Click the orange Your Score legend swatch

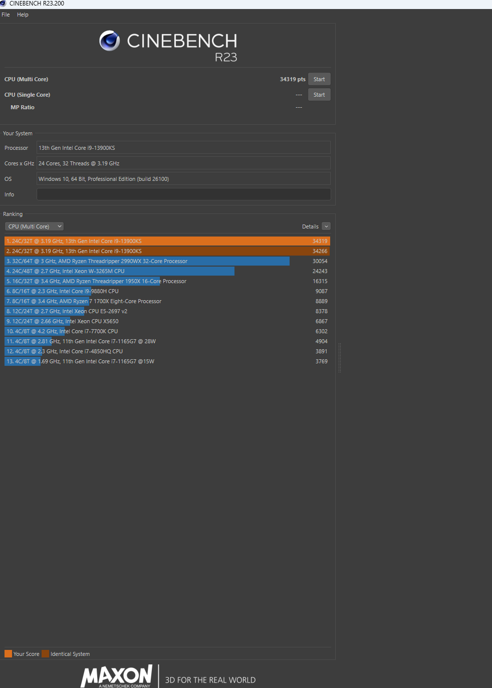pos(8,653)
